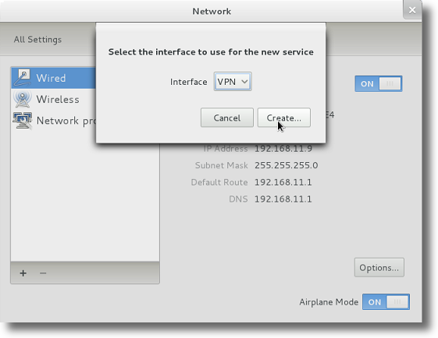The image size is (438, 338).
Task: Click the Wired ethernet plug icon
Action: [x=23, y=78]
